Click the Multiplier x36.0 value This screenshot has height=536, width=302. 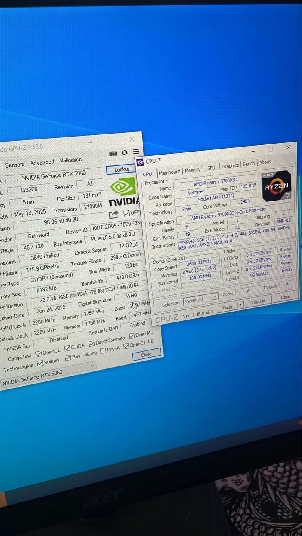point(199,270)
